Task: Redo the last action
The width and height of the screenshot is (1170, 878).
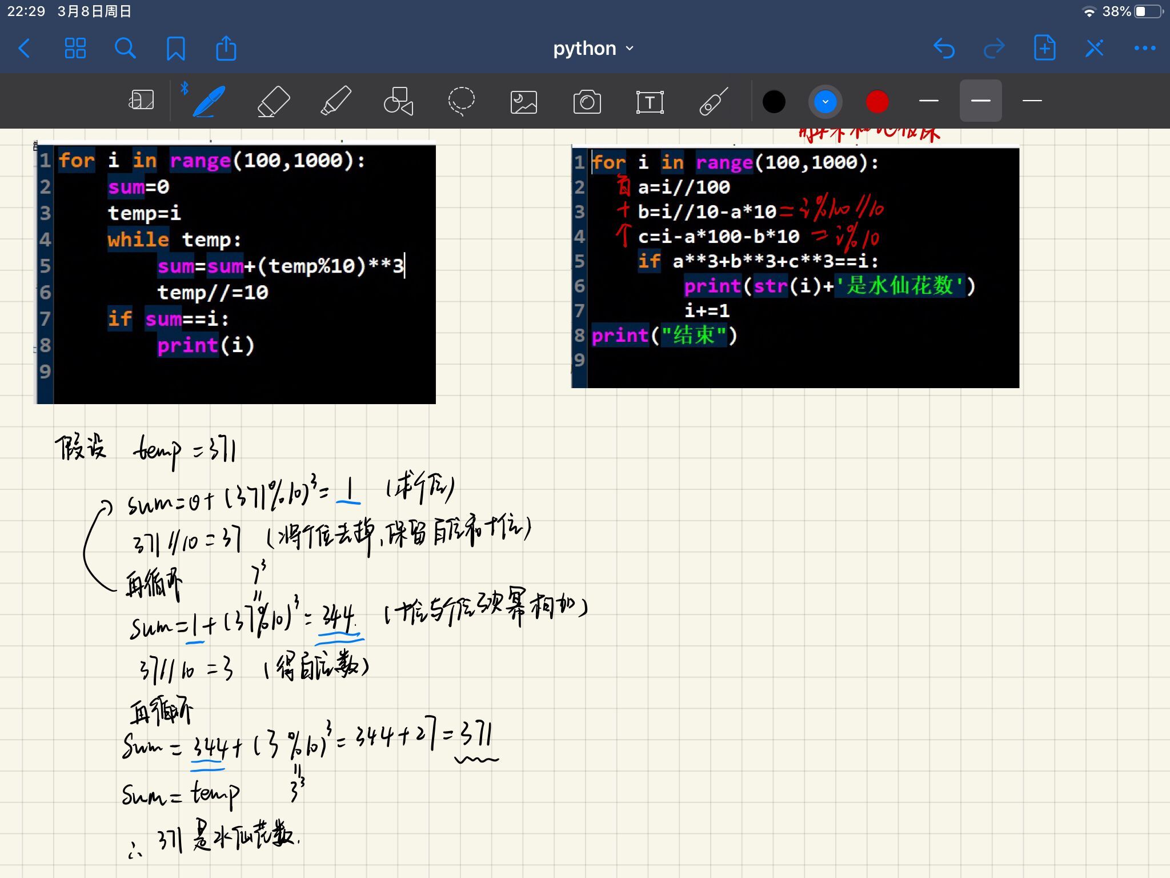Action: click(994, 49)
